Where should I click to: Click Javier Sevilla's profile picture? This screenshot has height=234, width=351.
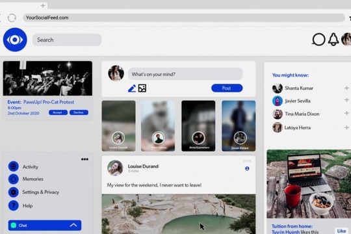(278, 101)
